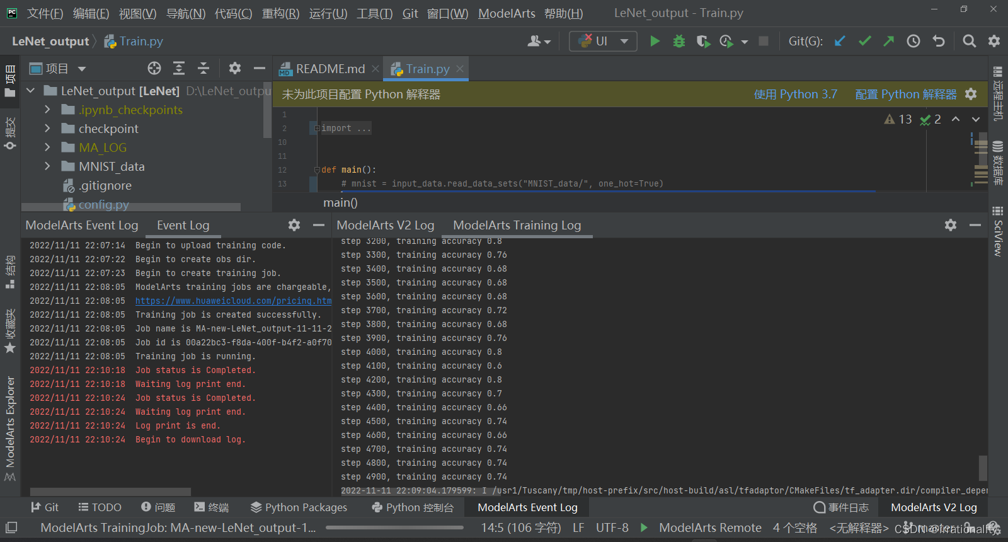Image resolution: width=1008 pixels, height=542 pixels.
Task: Collapse the LeNet_output root folder
Action: pyautogui.click(x=30, y=91)
